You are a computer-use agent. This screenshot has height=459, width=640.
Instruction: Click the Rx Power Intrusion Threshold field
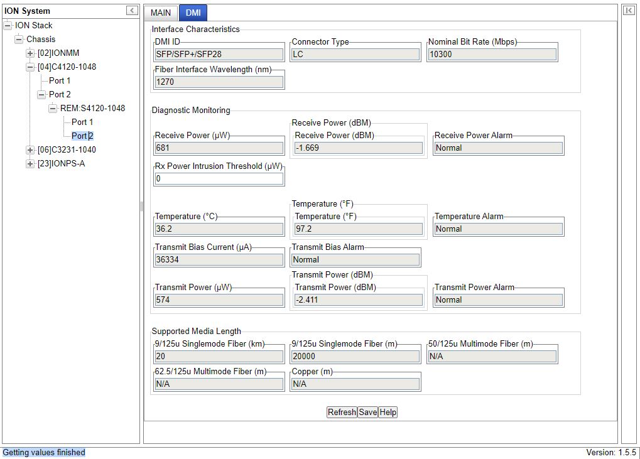point(219,179)
